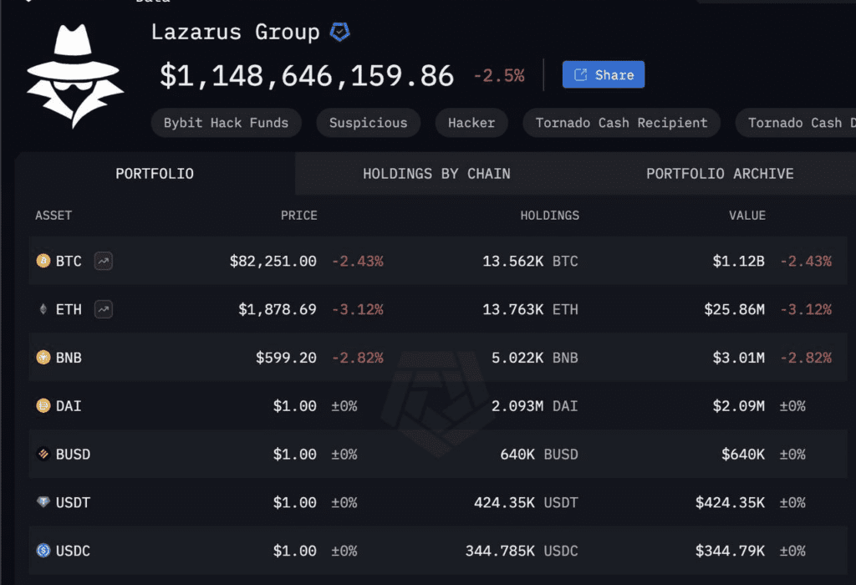The image size is (856, 585).
Task: Click the Hacker tag
Action: tap(471, 123)
